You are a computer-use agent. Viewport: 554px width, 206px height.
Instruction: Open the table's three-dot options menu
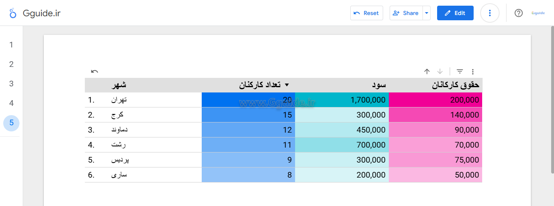473,72
